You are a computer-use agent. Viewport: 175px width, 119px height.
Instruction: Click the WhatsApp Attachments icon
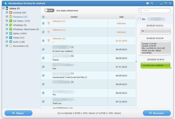coord(10,29)
